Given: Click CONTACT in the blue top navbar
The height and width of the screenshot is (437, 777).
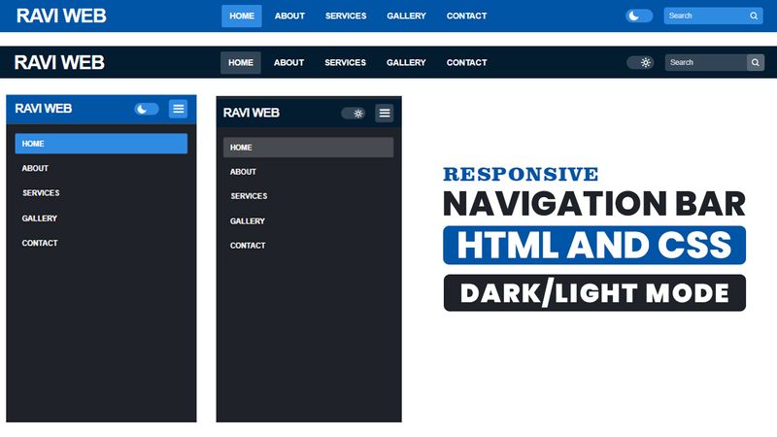Looking at the screenshot, I should [466, 16].
